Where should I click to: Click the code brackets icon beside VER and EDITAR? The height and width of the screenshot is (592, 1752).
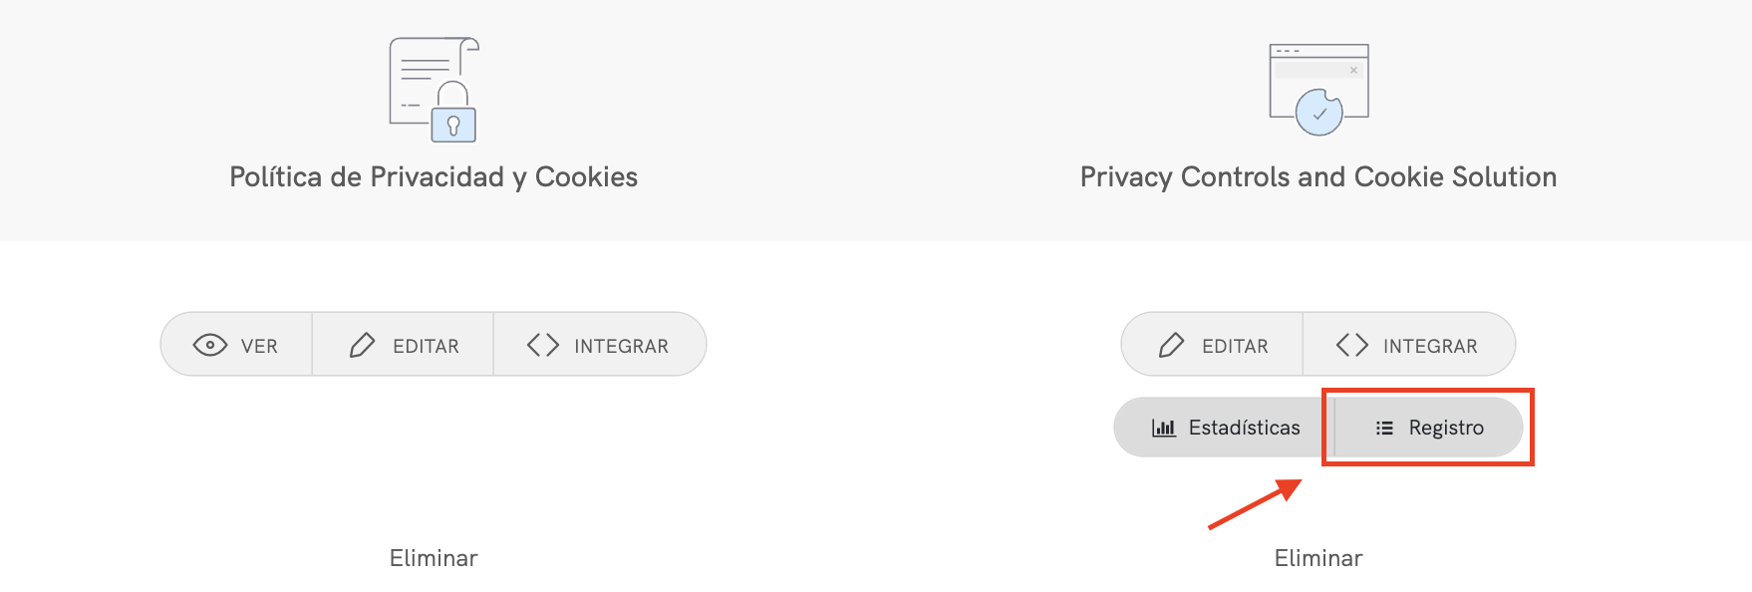(x=543, y=345)
